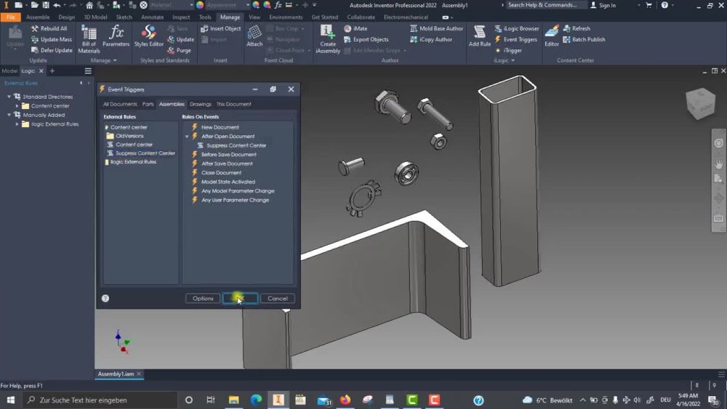This screenshot has width=727, height=409.
Task: Click Undo in quick access toolbar
Action: pyautogui.click(x=57, y=5)
